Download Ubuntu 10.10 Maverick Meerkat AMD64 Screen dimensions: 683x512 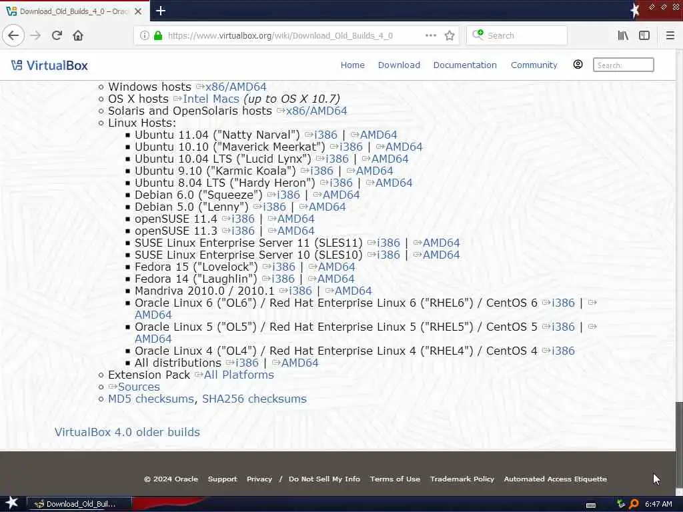click(404, 147)
